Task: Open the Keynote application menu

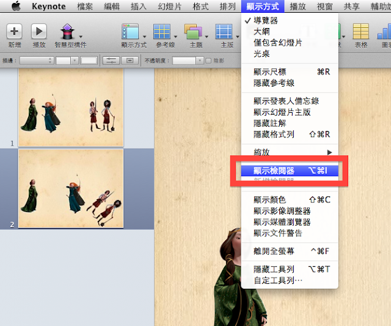Action: 49,6
